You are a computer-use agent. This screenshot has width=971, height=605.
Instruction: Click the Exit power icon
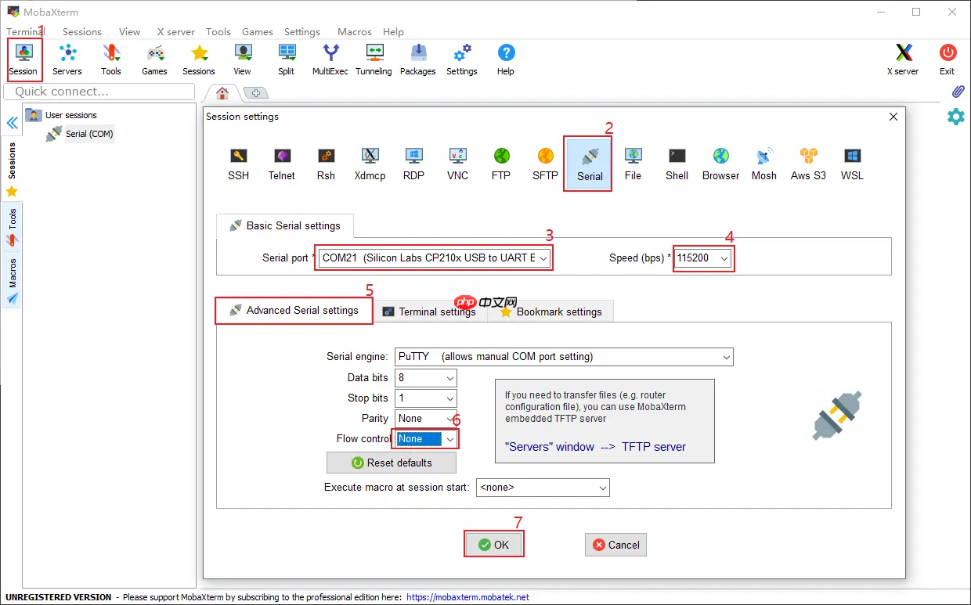(x=948, y=59)
